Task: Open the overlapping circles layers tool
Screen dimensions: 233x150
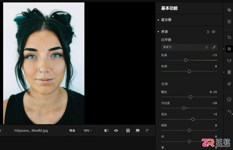Action: [x=229, y=10]
